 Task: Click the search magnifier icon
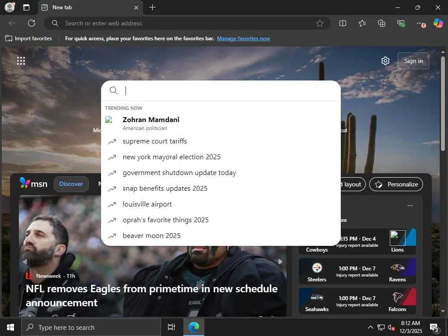point(113,91)
